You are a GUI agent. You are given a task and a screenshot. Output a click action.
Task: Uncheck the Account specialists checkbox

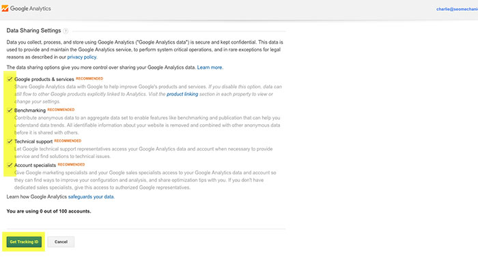click(x=10, y=165)
